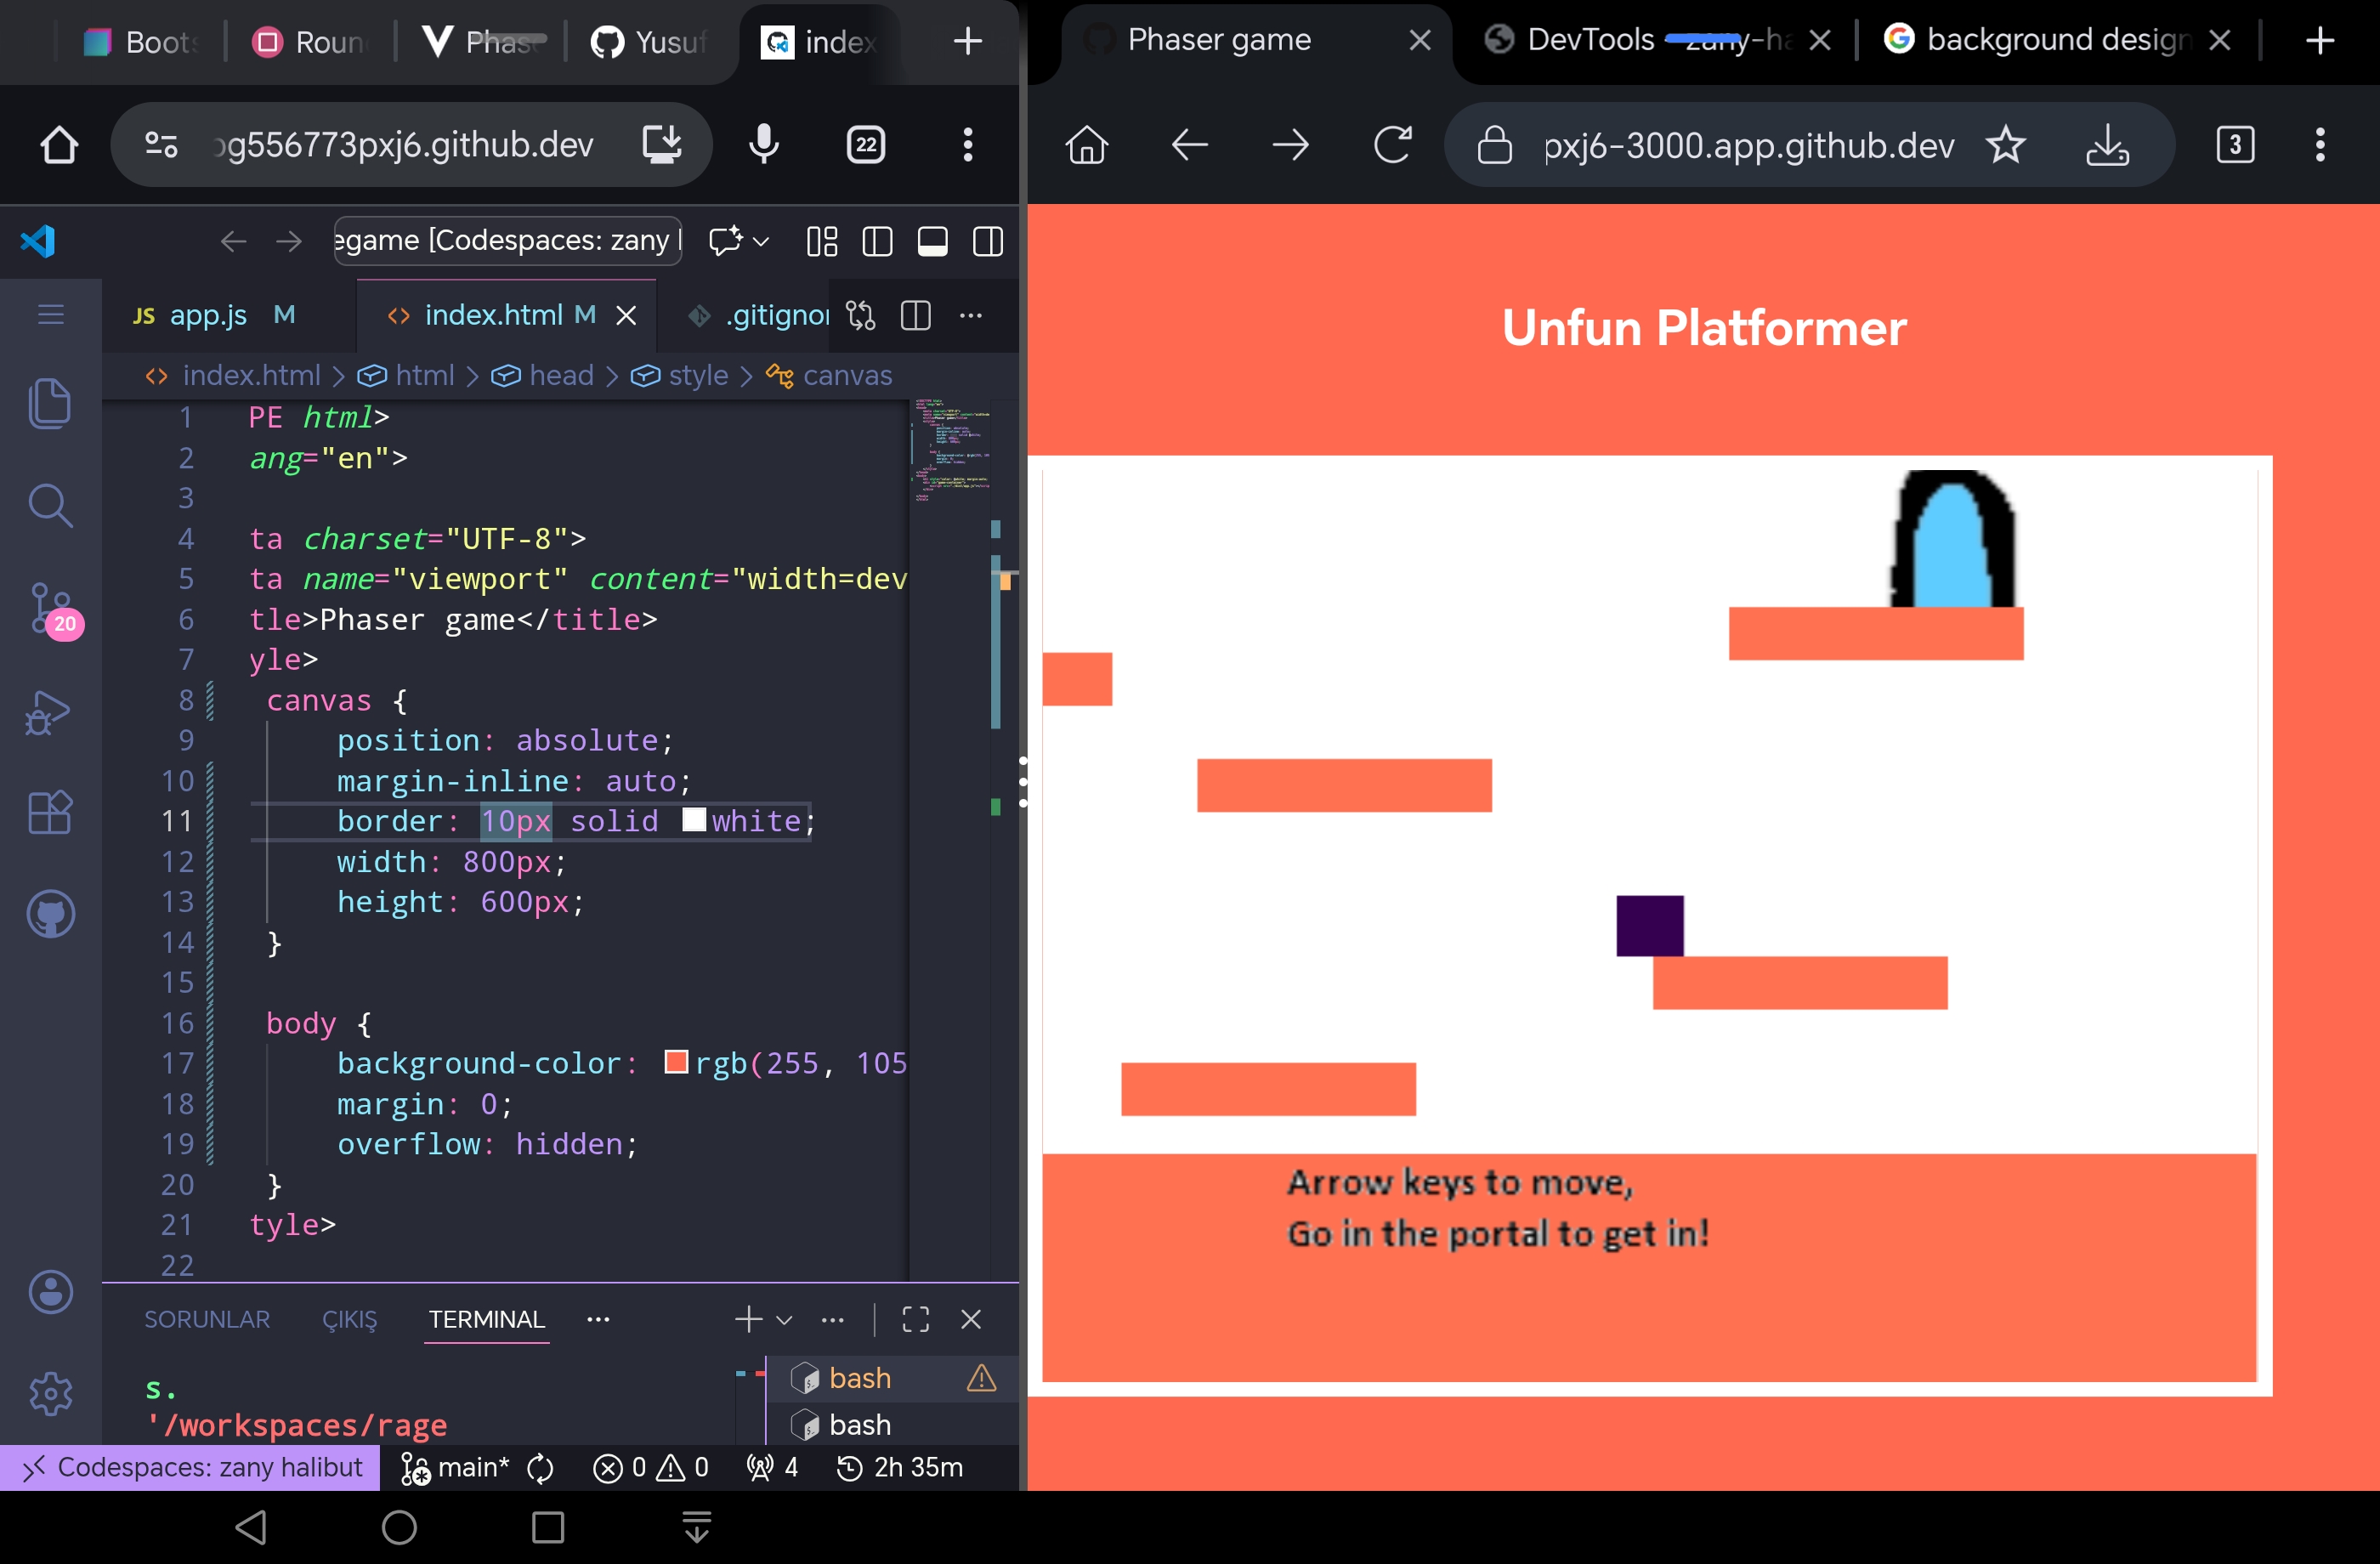Viewport: 2380px width, 1564px height.
Task: Toggle the secondary sidebar layout button
Action: pos(988,242)
